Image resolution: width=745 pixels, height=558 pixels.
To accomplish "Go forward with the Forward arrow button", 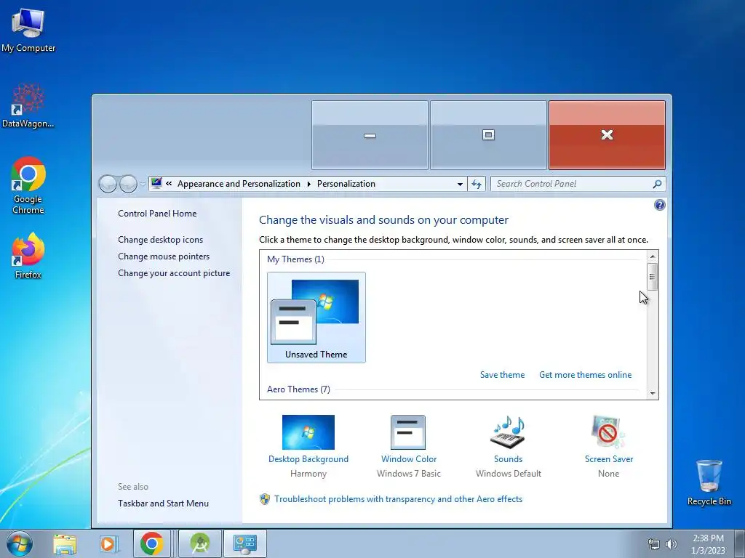I will (128, 184).
